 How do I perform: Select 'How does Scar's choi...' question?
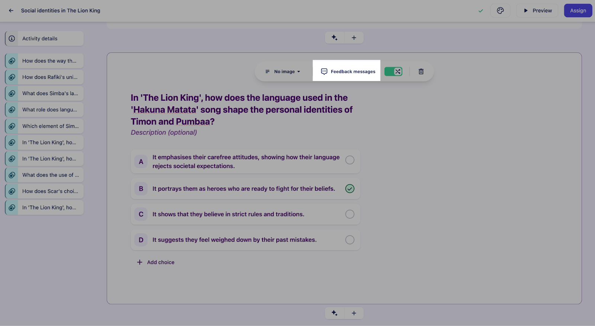point(45,191)
